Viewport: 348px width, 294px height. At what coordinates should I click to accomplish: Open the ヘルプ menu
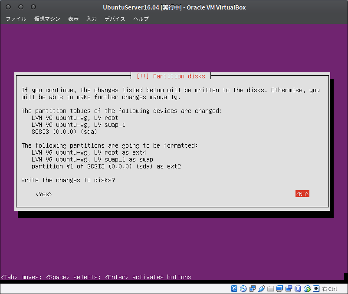tap(141, 19)
